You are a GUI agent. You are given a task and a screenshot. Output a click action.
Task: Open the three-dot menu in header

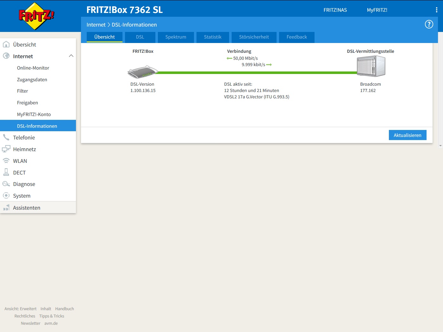436,10
